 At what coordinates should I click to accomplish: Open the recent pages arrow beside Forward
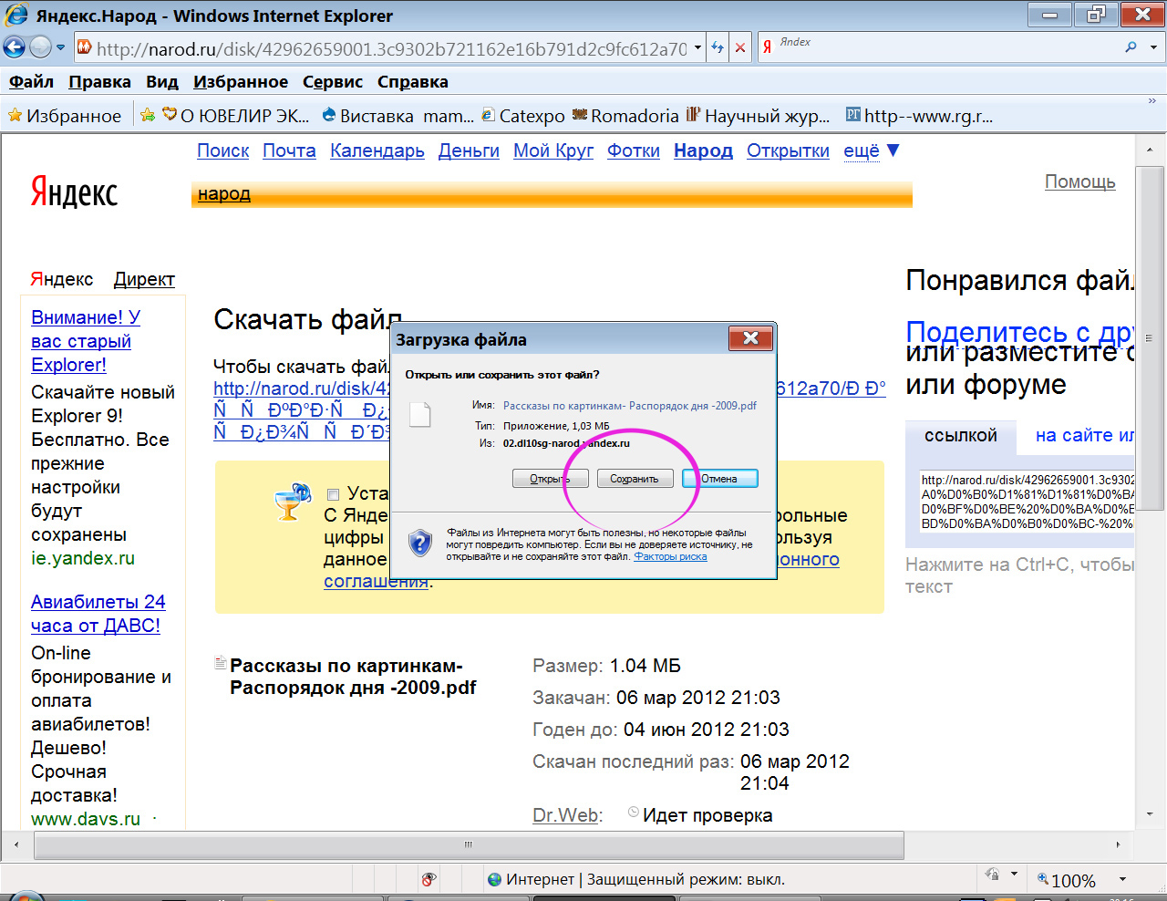tap(61, 47)
